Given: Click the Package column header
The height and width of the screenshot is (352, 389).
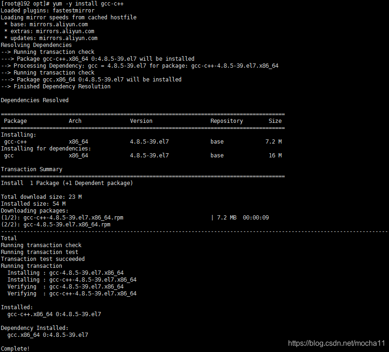Looking at the screenshot, I should (15, 121).
